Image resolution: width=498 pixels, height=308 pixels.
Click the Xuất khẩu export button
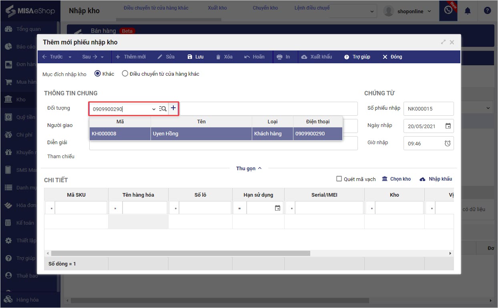316,57
